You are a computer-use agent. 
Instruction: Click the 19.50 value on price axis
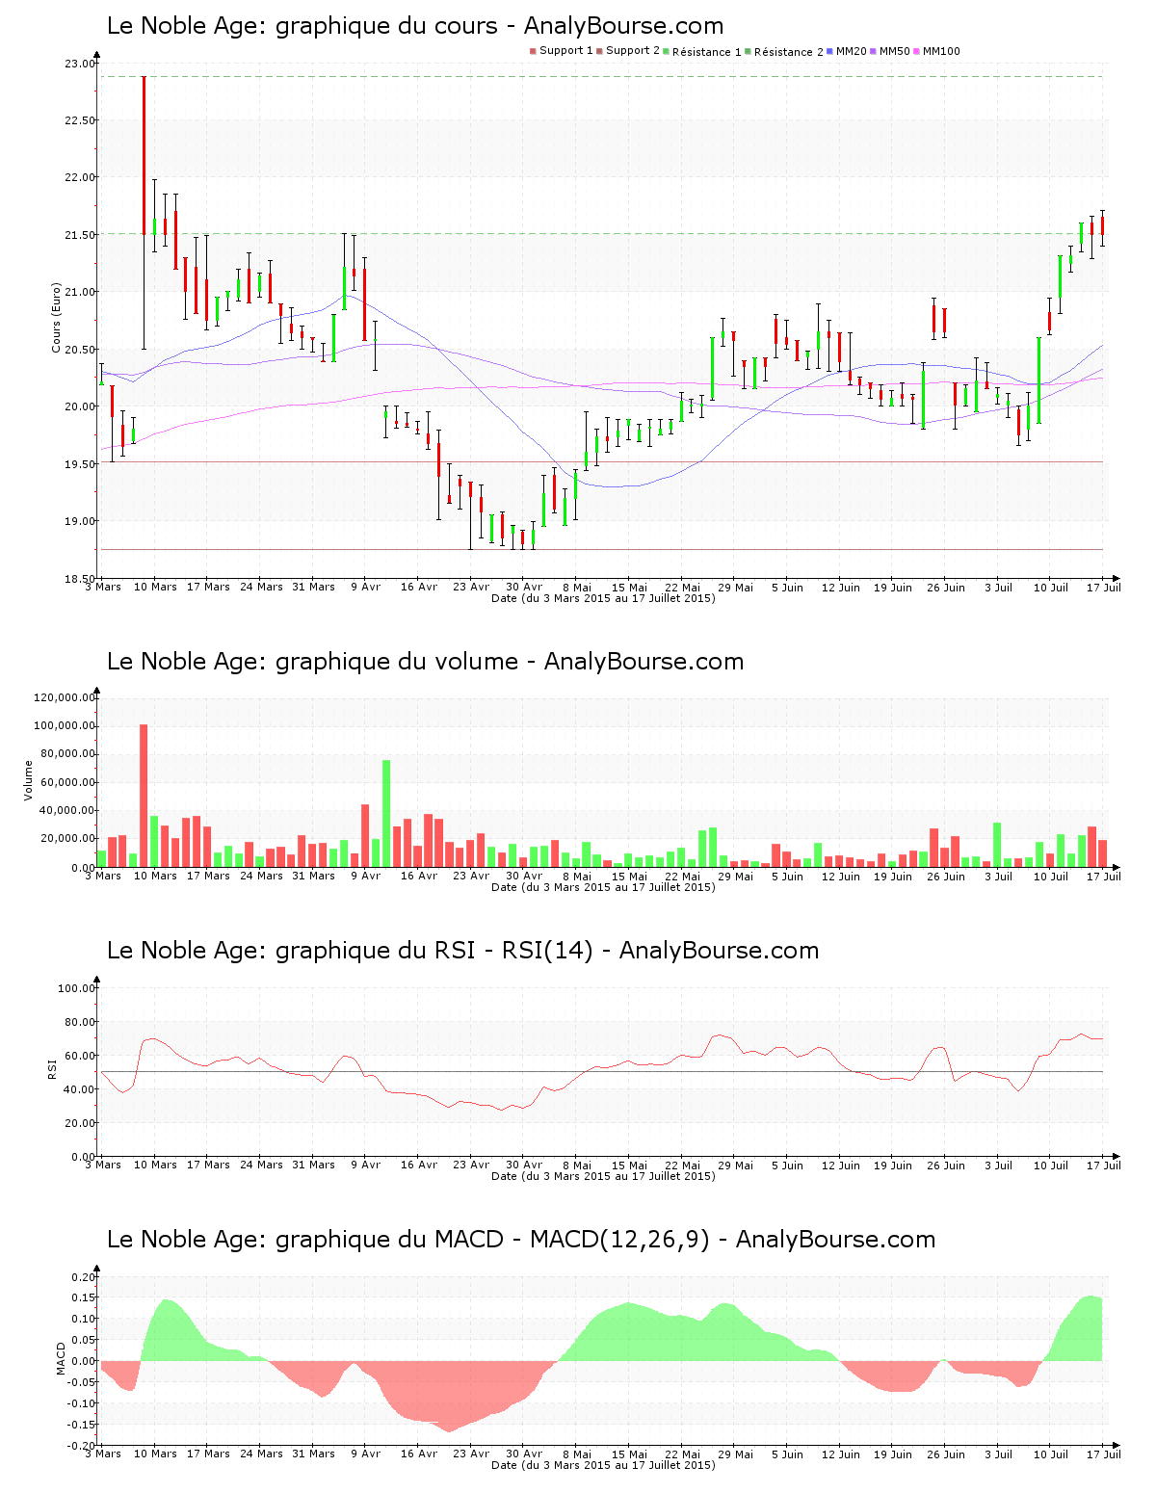(x=80, y=464)
